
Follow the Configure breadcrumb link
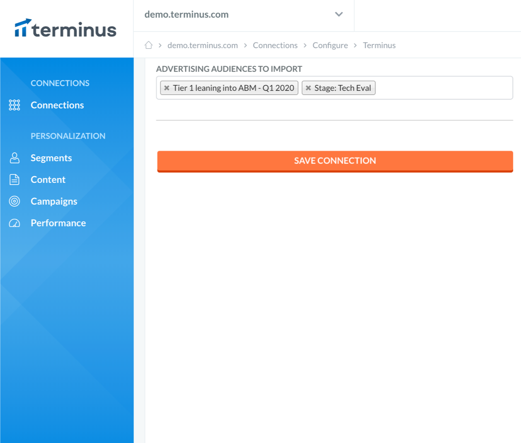point(330,45)
